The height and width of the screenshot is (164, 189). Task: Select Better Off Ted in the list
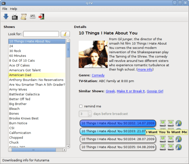tap(37, 99)
